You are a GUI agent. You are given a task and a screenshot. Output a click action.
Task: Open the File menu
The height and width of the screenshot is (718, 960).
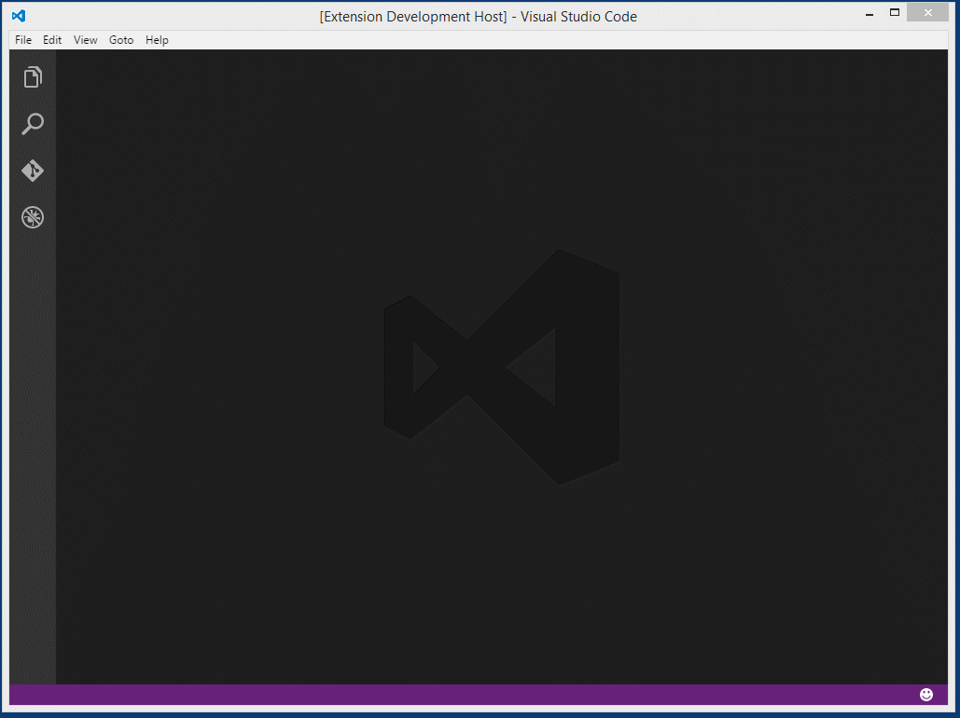(x=23, y=40)
